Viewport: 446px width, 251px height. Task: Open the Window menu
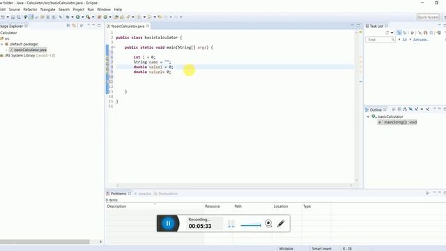point(104,9)
